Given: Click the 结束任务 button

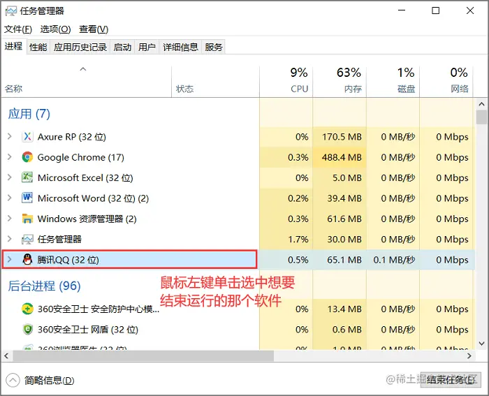Looking at the screenshot, I should [x=450, y=380].
